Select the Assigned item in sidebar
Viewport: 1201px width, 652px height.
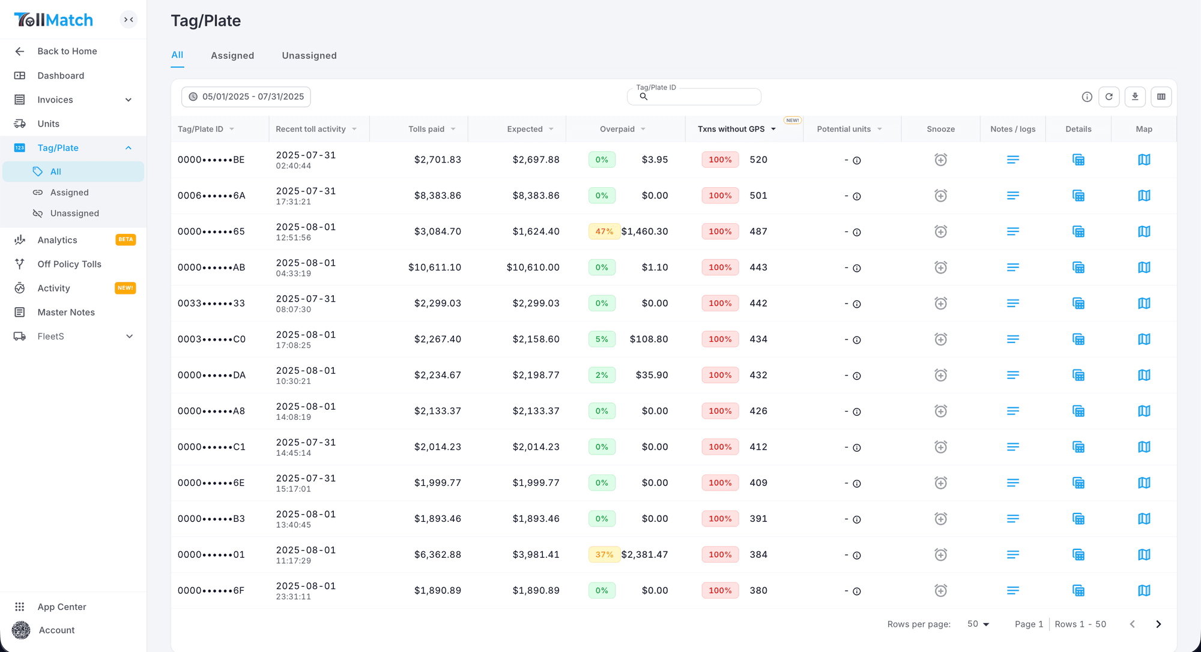[69, 193]
